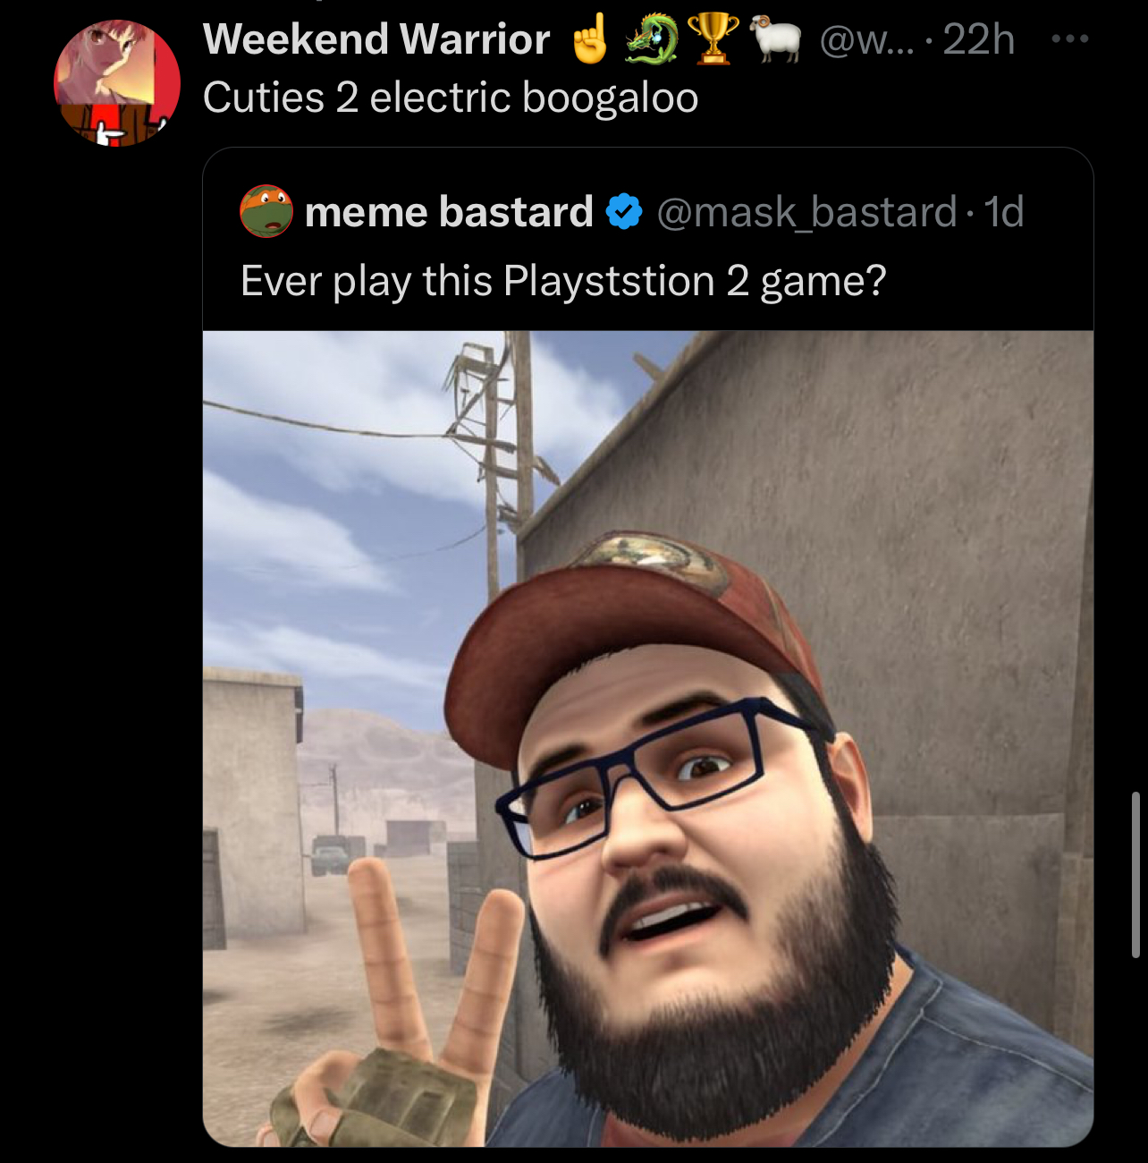Click the truncated @w... handle
Screen dimensions: 1148x1163
click(x=867, y=39)
